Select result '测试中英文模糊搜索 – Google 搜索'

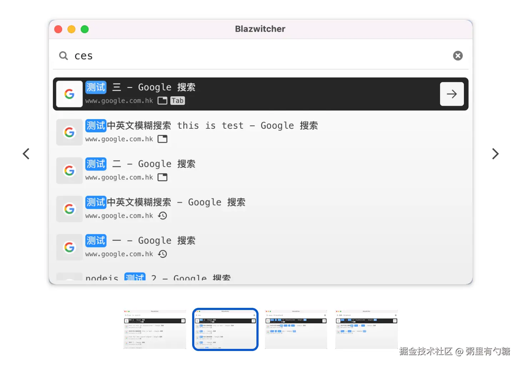[261, 209]
